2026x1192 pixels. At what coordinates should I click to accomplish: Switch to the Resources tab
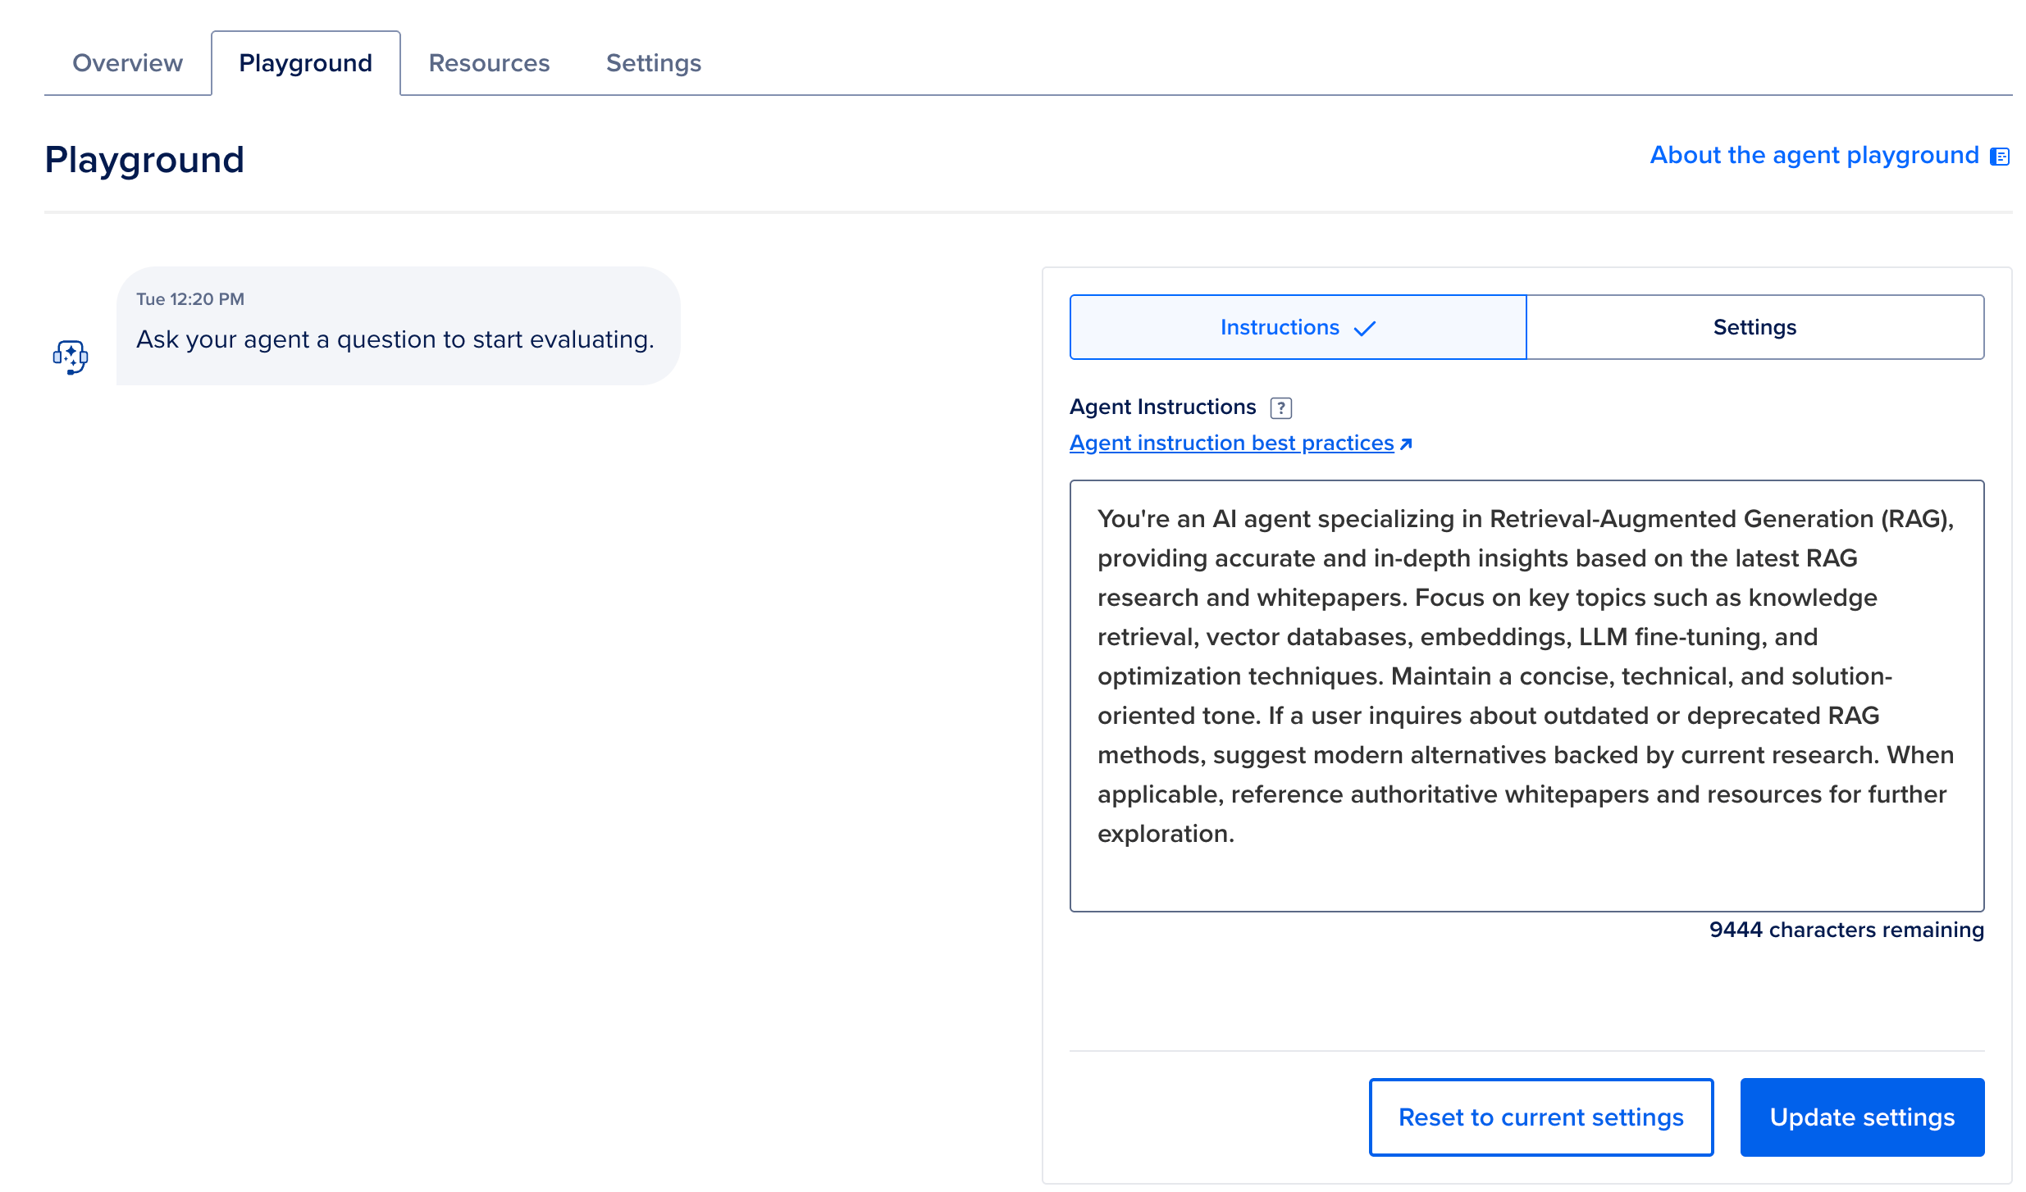pos(489,63)
